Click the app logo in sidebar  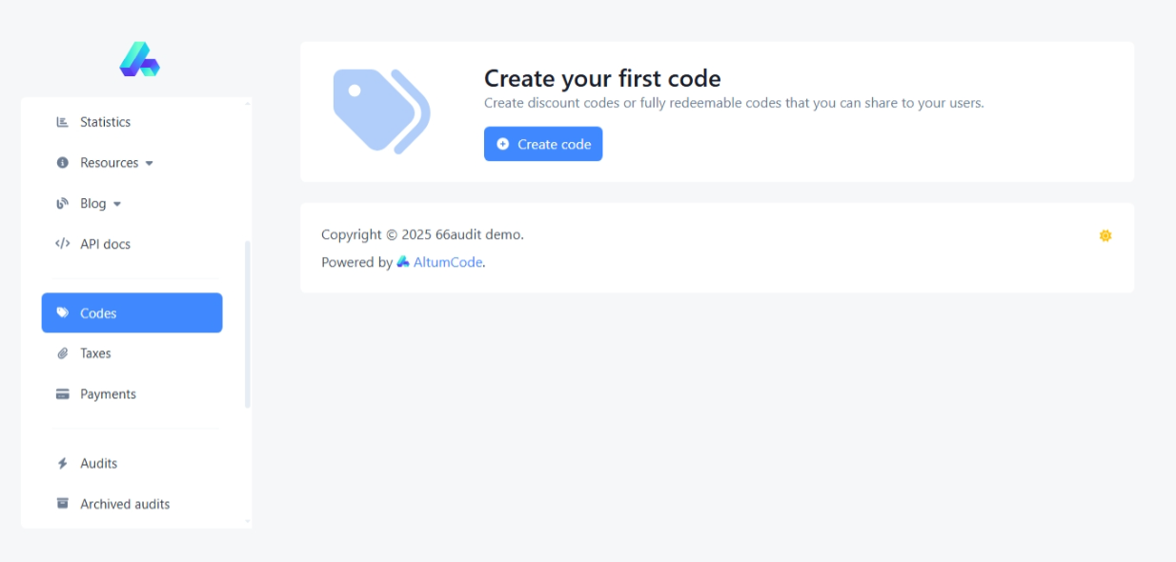[x=139, y=59]
